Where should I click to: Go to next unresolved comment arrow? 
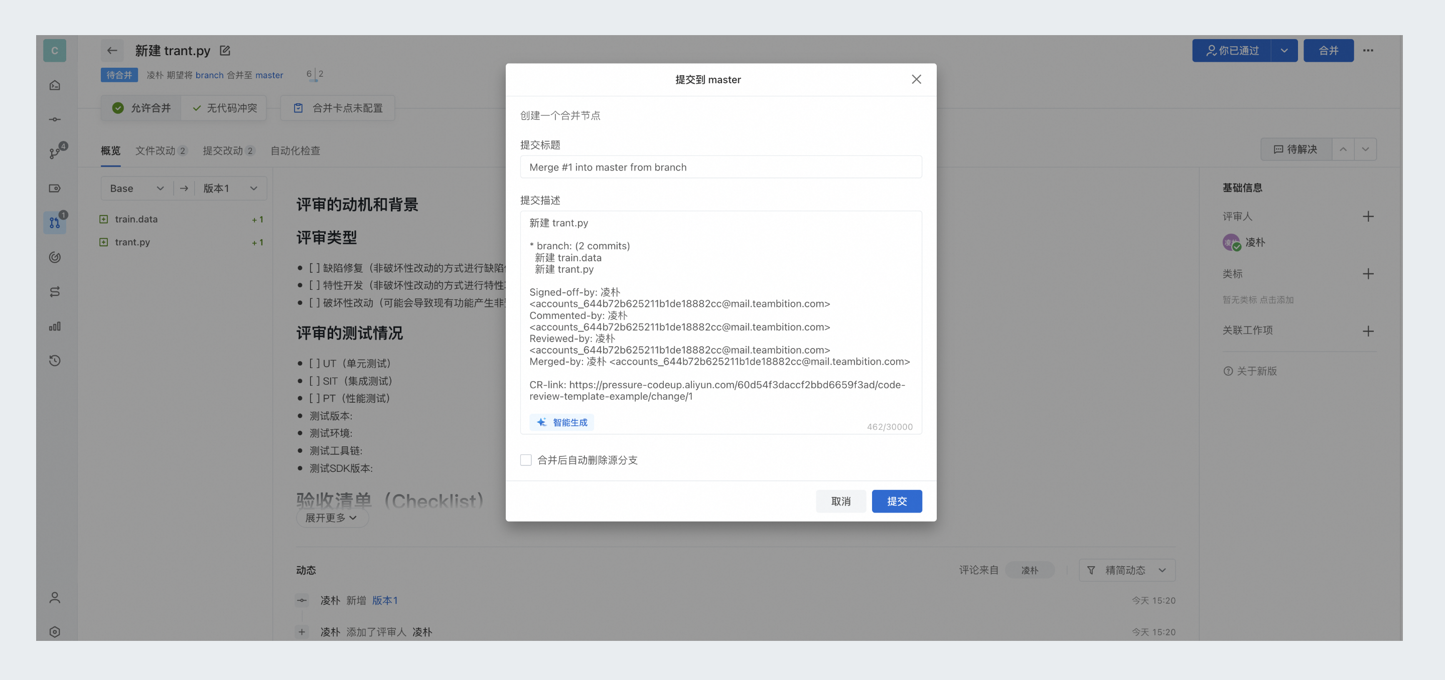[x=1365, y=149]
